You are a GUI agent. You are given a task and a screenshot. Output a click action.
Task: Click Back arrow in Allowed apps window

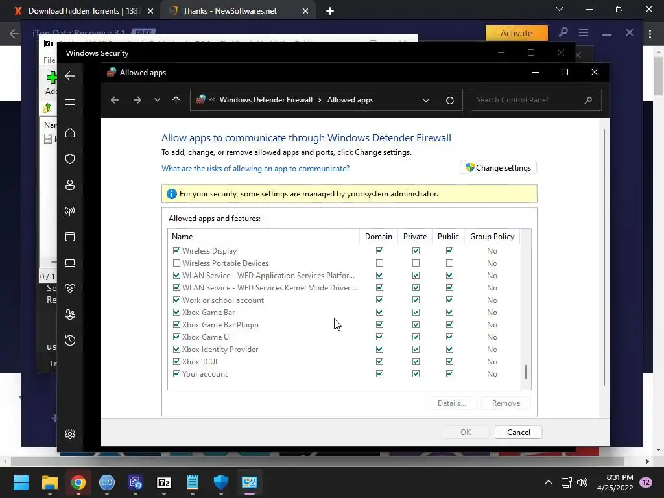(115, 100)
